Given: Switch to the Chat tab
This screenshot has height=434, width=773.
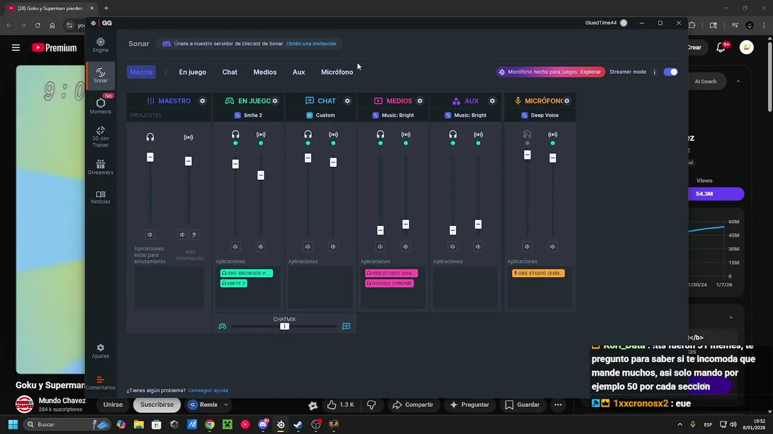Looking at the screenshot, I should coord(229,72).
